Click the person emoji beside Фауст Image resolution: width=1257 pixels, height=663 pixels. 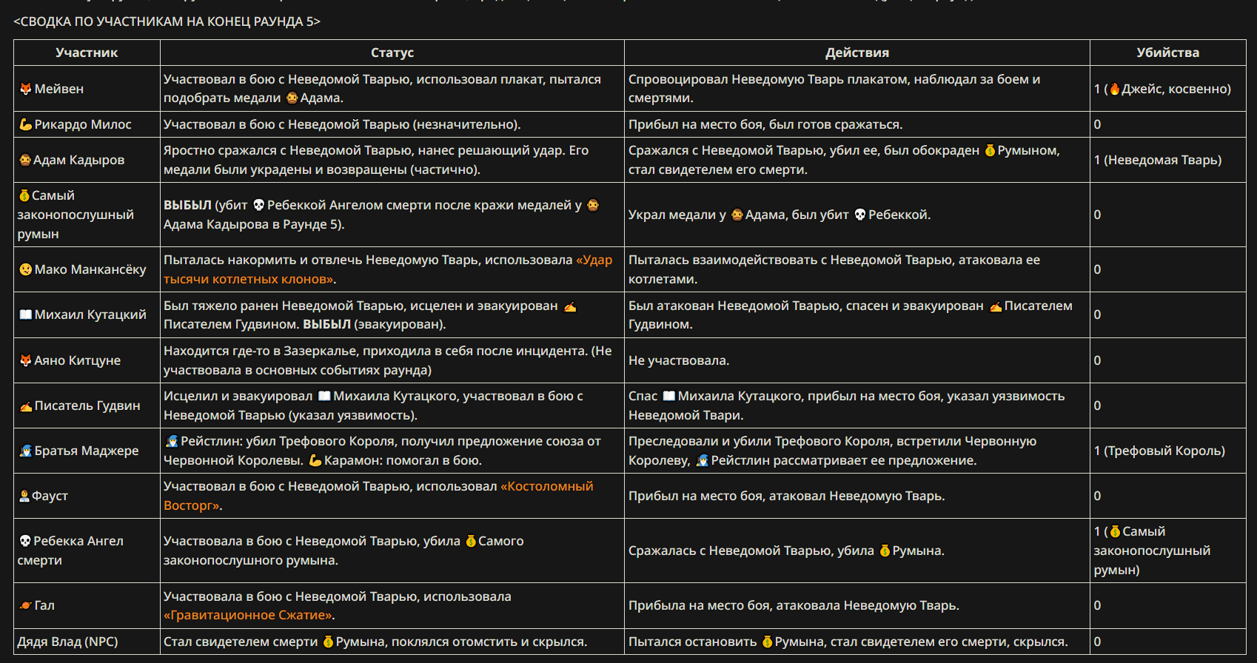pyautogui.click(x=24, y=496)
